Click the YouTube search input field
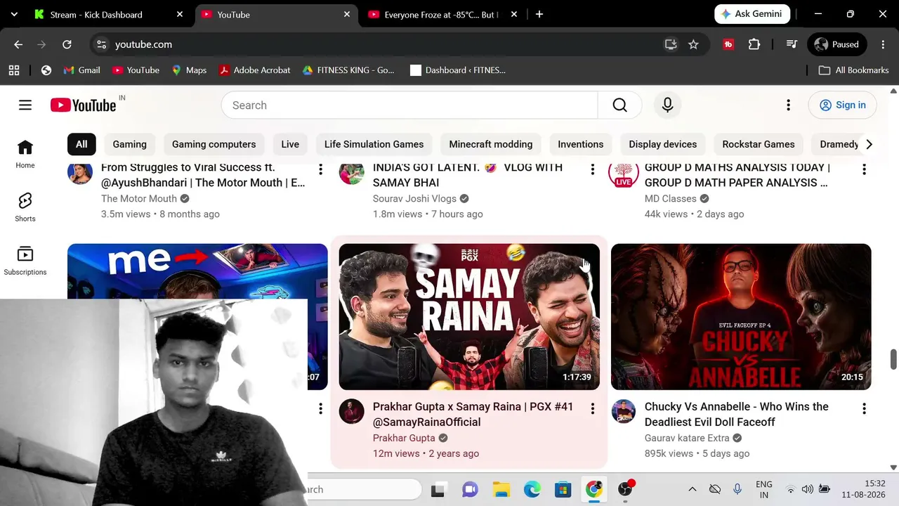 (x=409, y=105)
